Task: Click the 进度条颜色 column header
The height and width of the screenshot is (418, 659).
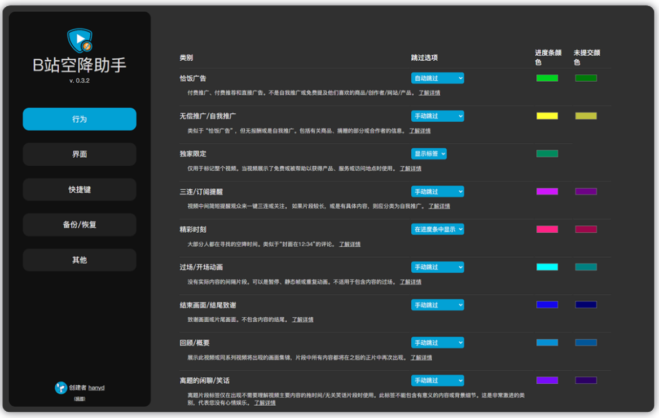Action: tap(548, 57)
